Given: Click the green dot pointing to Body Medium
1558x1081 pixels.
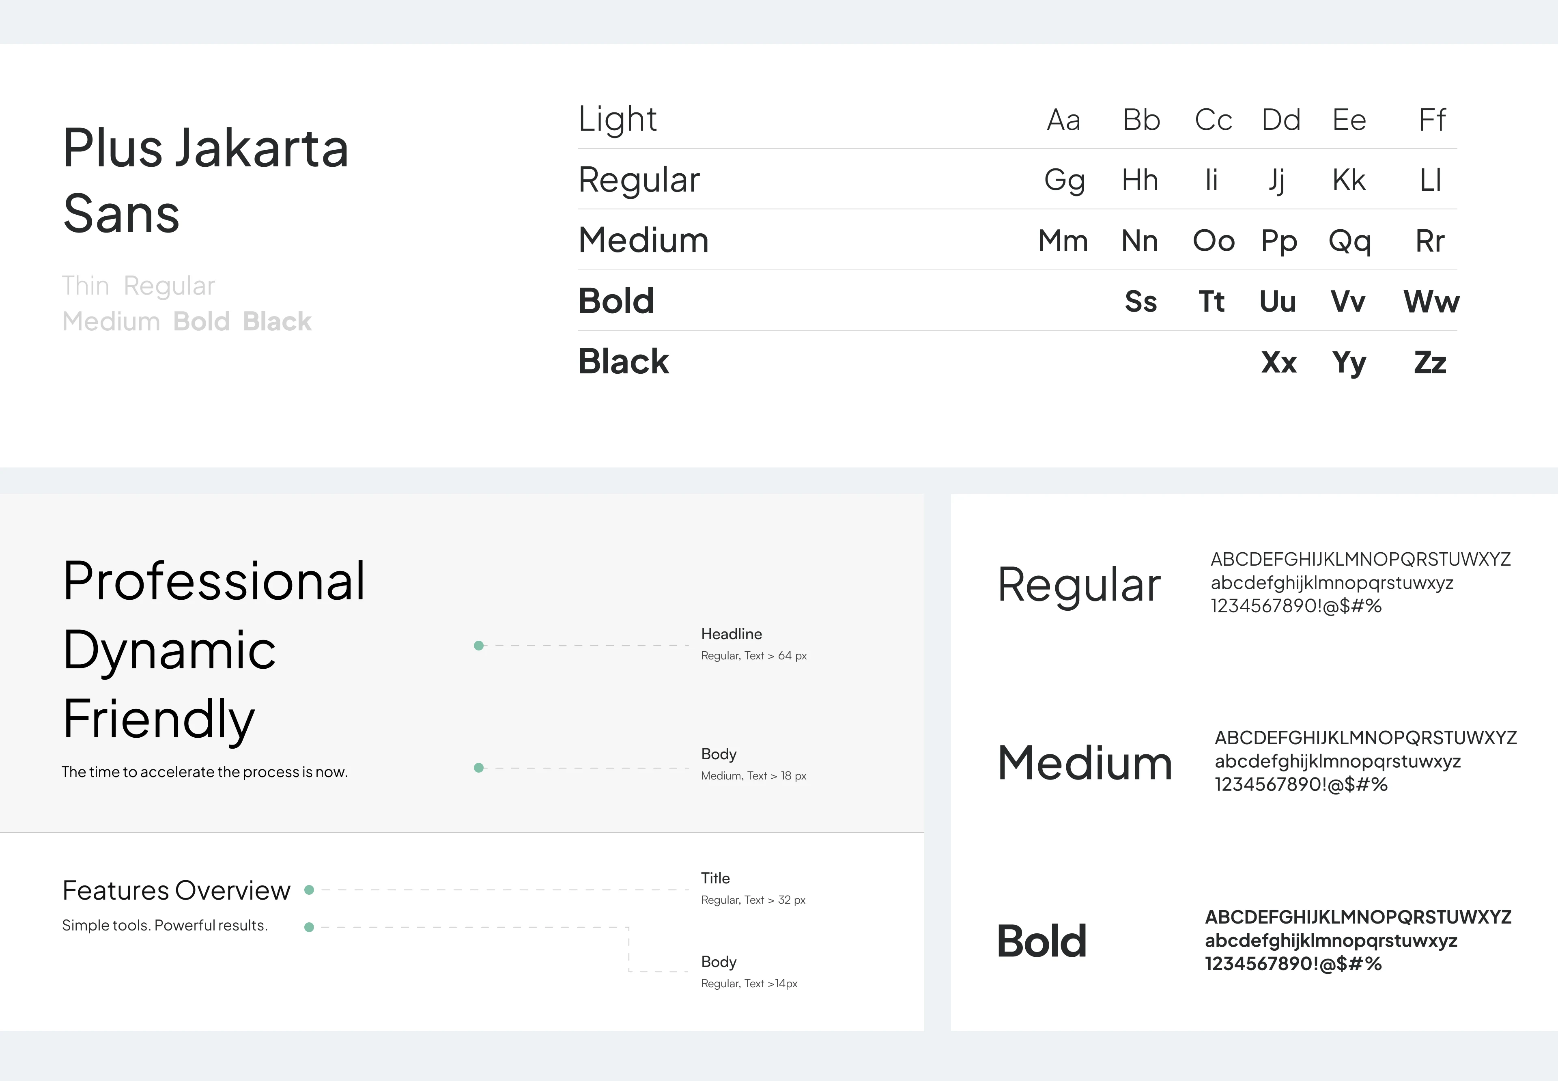Looking at the screenshot, I should 479,767.
